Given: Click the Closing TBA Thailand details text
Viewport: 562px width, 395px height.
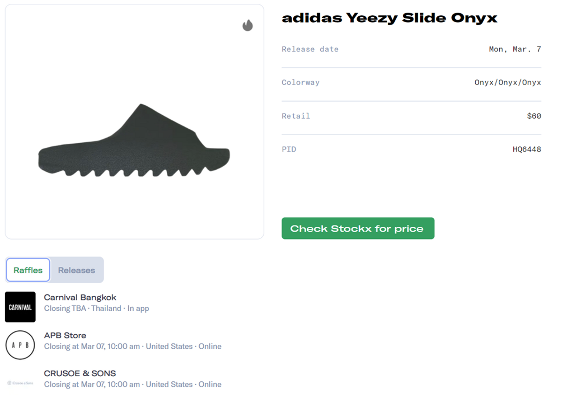Looking at the screenshot, I should (x=96, y=308).
